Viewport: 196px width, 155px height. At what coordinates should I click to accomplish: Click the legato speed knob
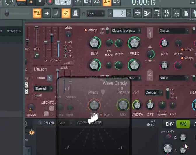32,107
